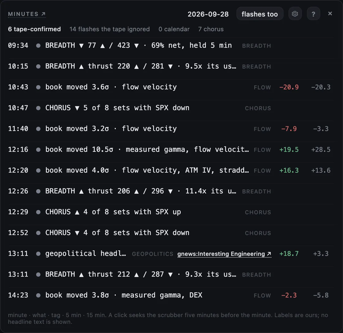
Task: Click the "7 chorus" summary count
Action: point(211,29)
